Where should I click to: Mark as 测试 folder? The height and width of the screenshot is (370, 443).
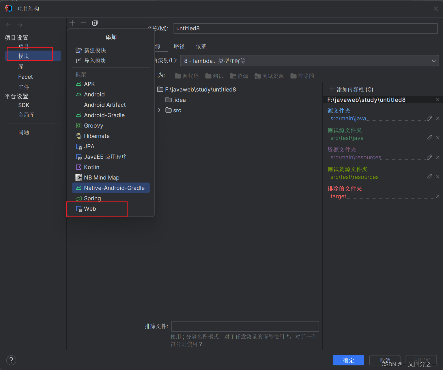(214, 76)
